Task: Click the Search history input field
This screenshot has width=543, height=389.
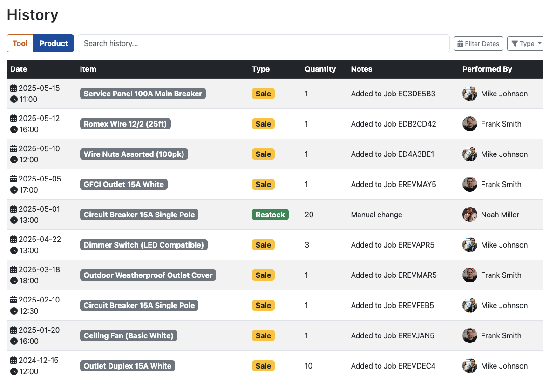Action: [x=264, y=43]
